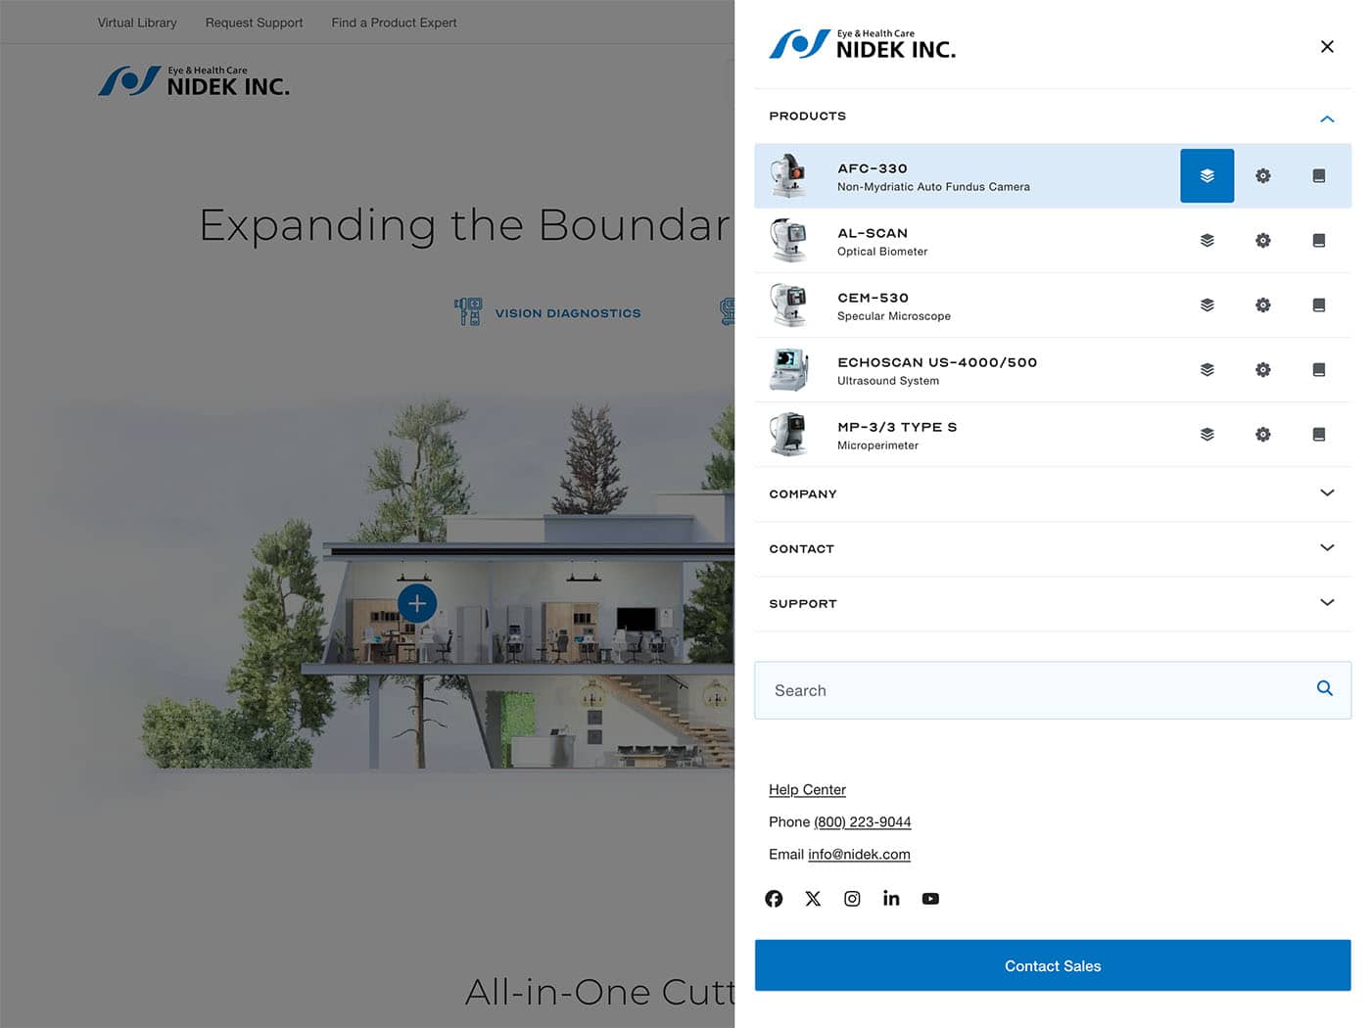Click the layers icon for AL-Scan

(x=1206, y=241)
